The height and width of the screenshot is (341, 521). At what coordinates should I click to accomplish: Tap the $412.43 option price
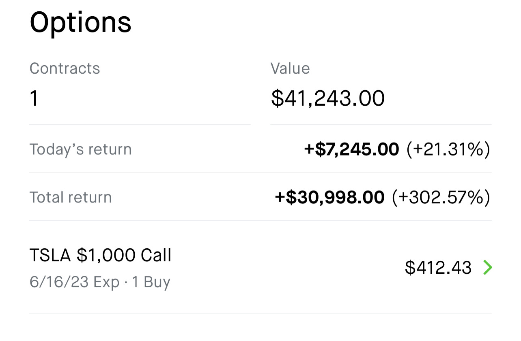pyautogui.click(x=438, y=268)
